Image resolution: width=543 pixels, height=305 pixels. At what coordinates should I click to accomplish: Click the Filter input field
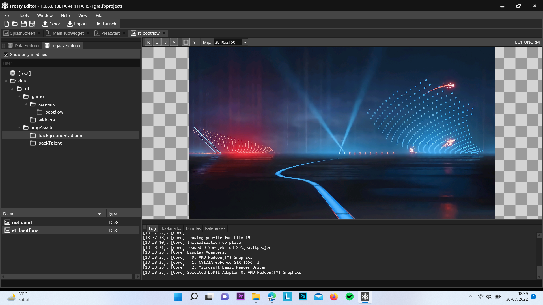71,63
